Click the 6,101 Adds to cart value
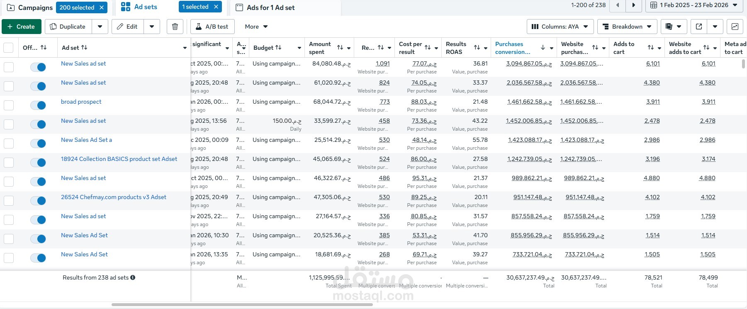This screenshot has height=309, width=747. coord(653,63)
